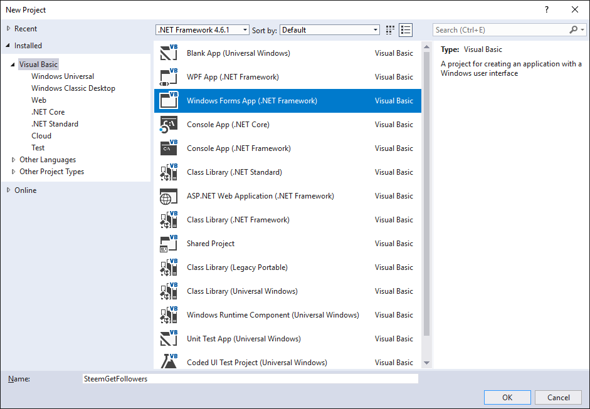
Task: Click the Online label in left pane
Action: (26, 190)
